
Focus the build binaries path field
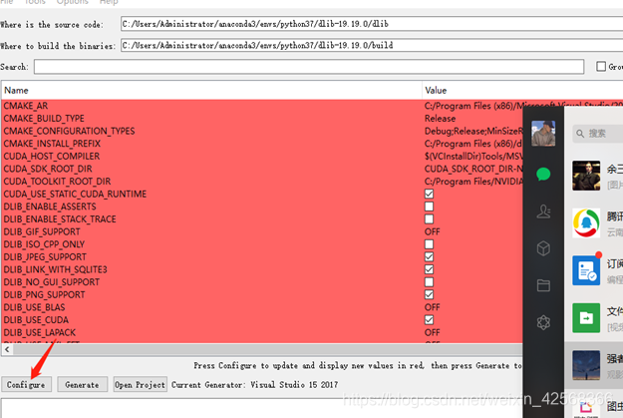[x=372, y=45]
